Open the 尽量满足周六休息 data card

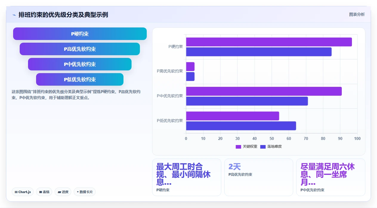[331, 177]
